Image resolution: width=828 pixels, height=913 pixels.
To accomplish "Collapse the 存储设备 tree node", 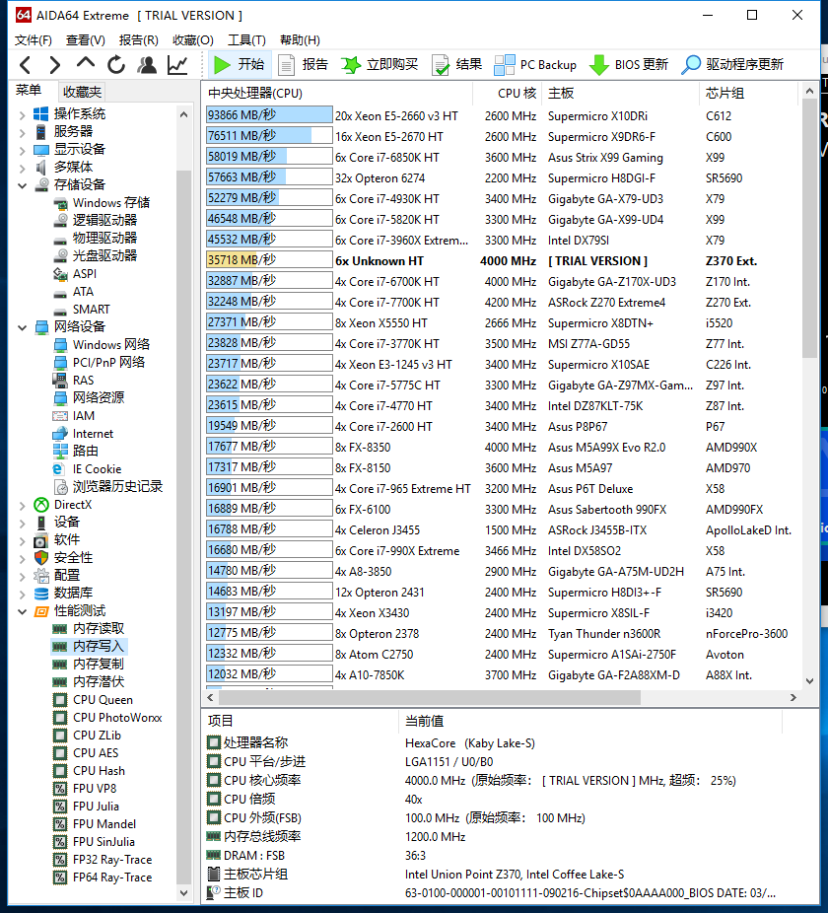I will click(x=22, y=185).
